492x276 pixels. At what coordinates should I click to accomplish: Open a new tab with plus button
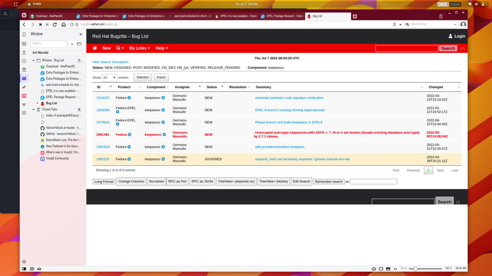355,16
